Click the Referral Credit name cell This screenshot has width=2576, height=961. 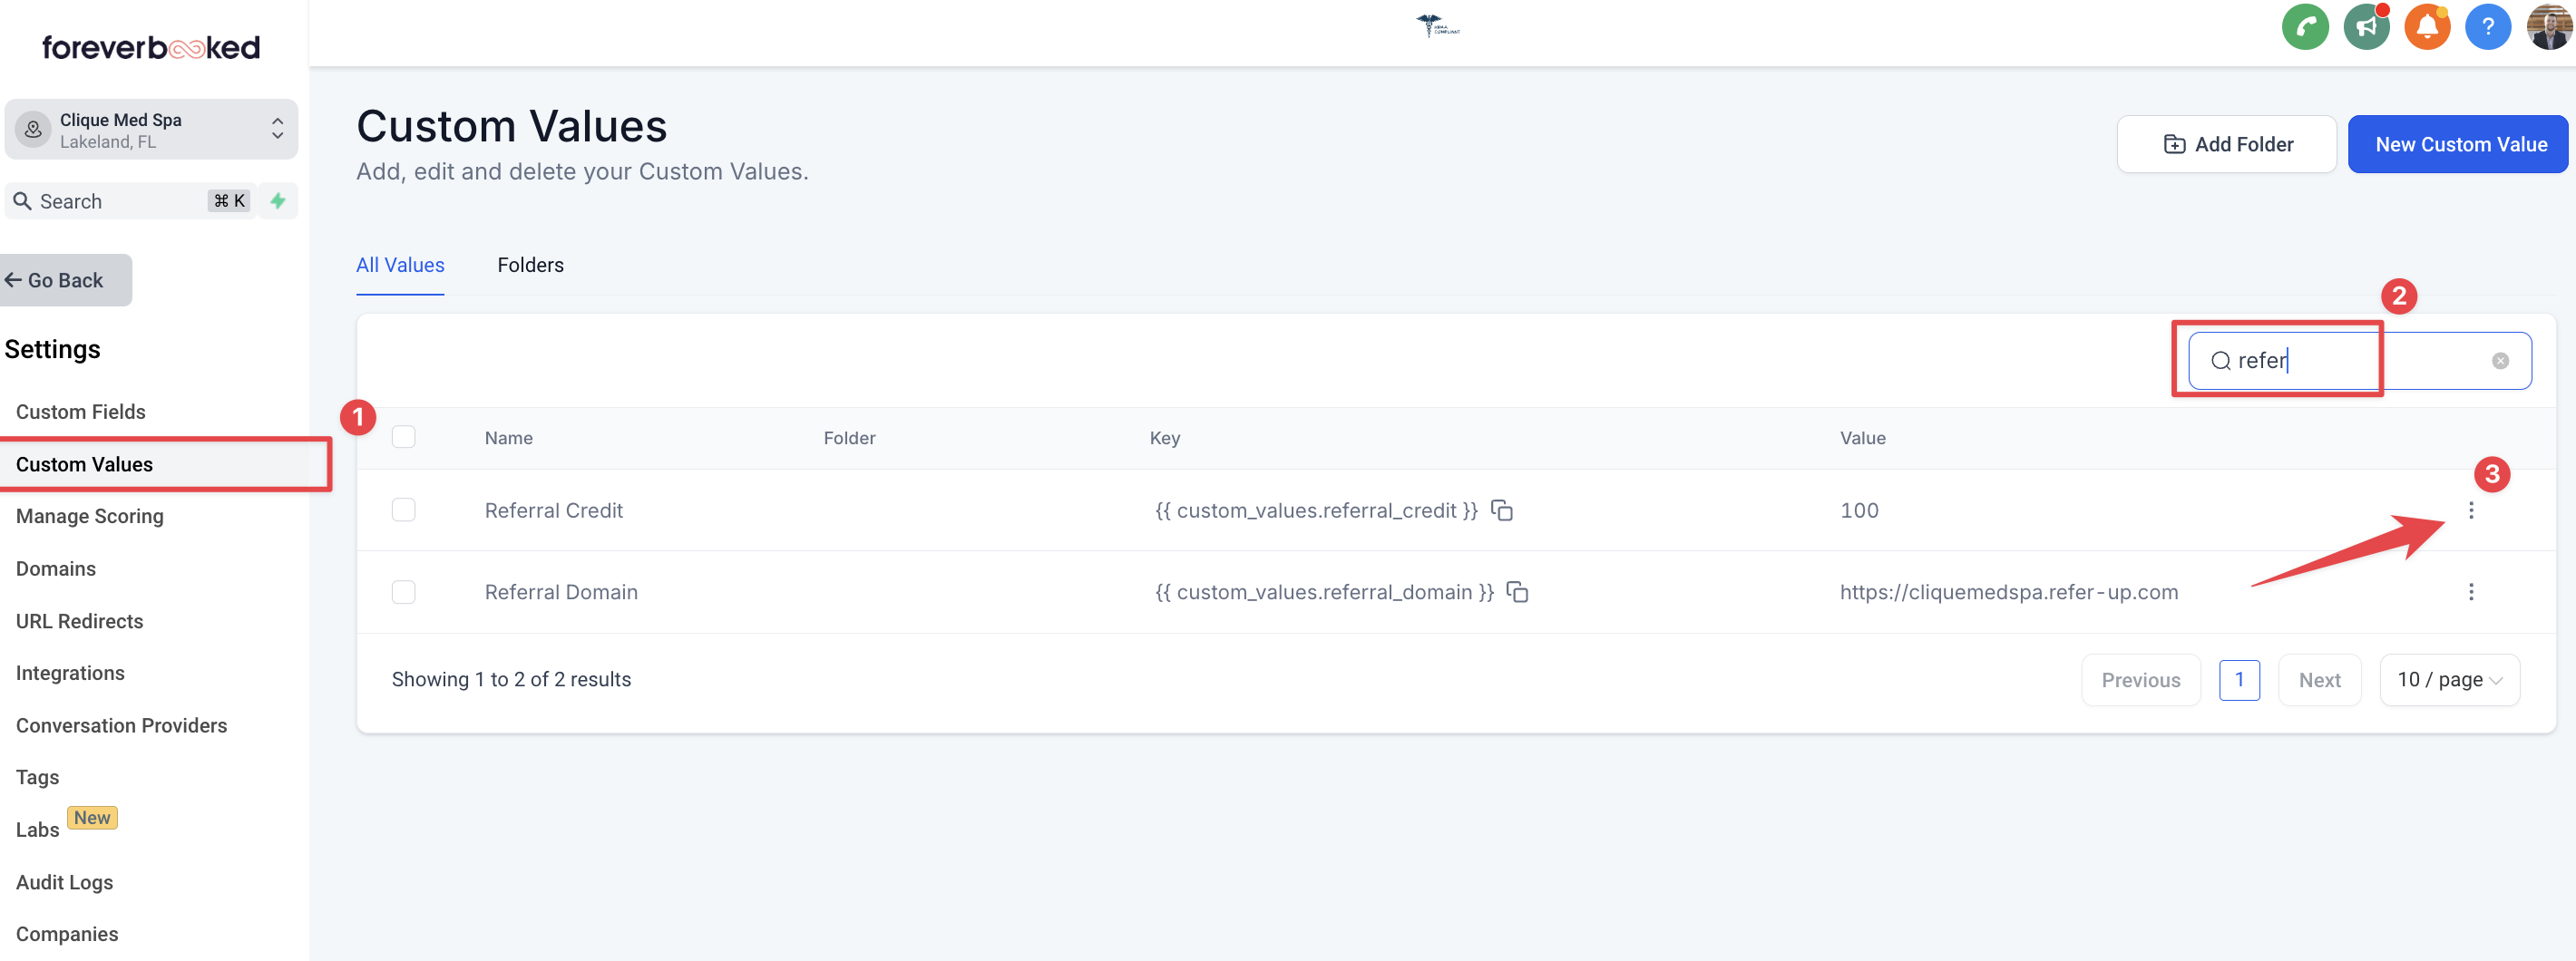click(554, 510)
